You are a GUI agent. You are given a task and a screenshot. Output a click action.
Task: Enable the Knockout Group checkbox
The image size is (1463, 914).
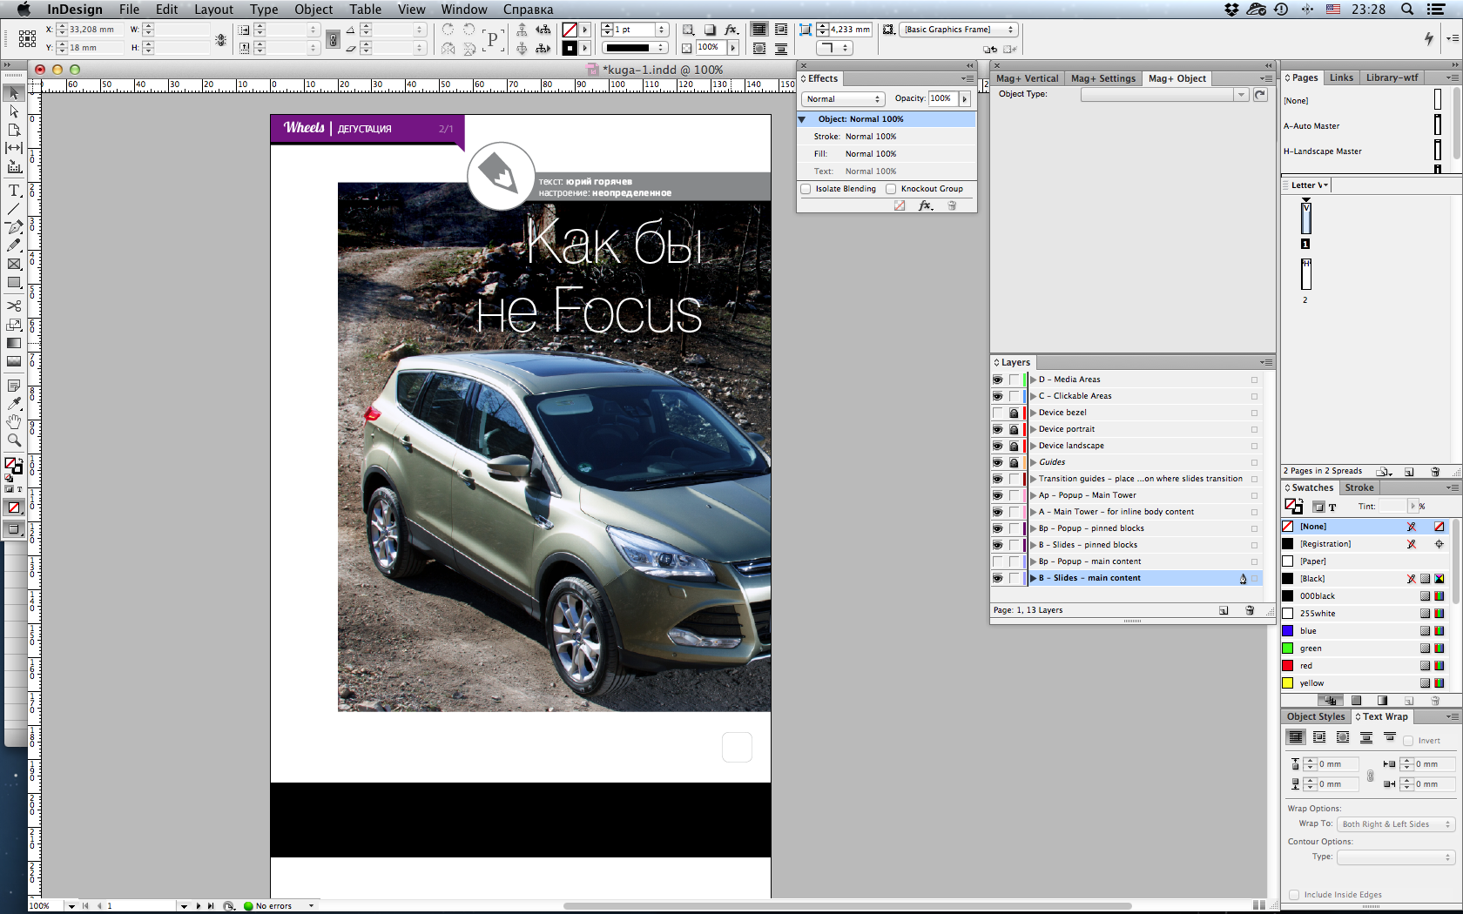coord(891,189)
